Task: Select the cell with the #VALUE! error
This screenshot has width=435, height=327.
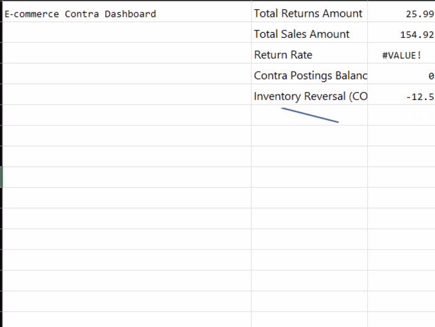Action: (401, 55)
